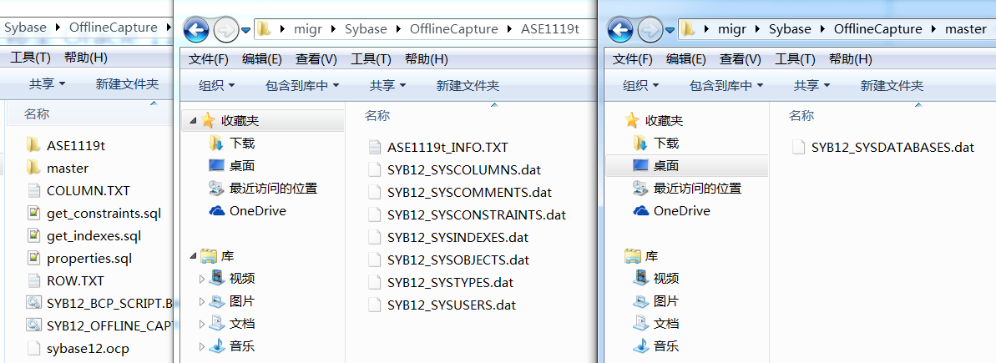
Task: Open OneDrive in master window sidebar
Action: [x=672, y=210]
